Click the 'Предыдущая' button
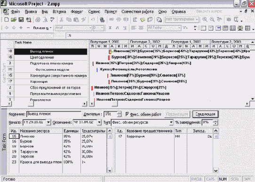 [x=177, y=114]
